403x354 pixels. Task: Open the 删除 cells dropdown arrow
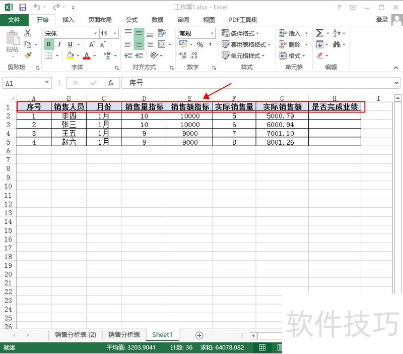306,44
